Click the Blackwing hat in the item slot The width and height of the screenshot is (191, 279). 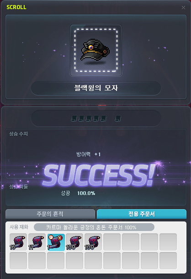pos(96,50)
